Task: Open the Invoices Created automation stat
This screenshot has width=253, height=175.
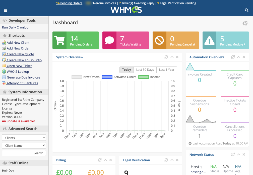Action: pyautogui.click(x=200, y=77)
